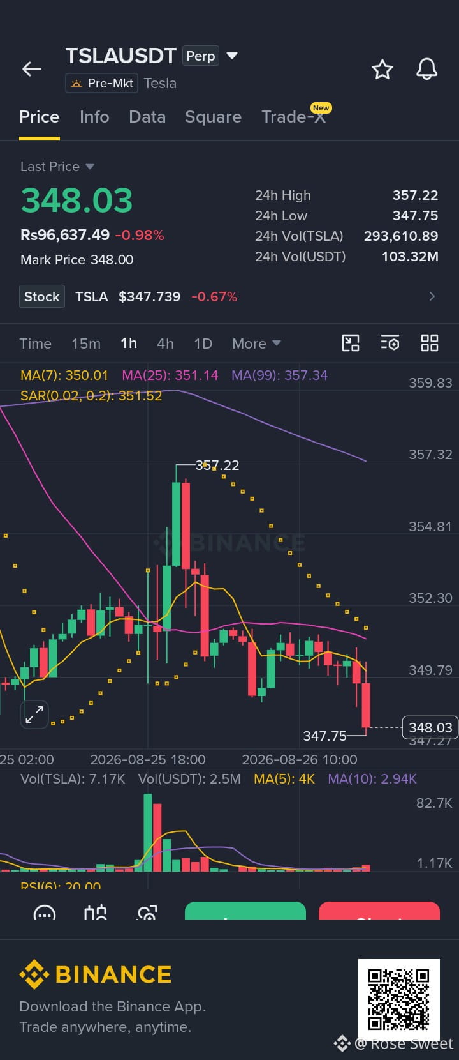Open the chat bubble icon in bottom bar
Image resolution: width=459 pixels, height=1060 pixels.
(44, 913)
